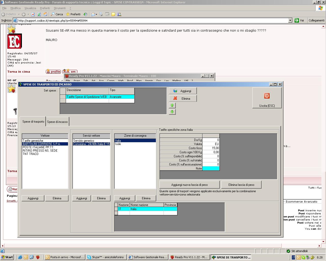Select BARTOLINI CORRIERE S.P.A. in Vettore list
The height and width of the screenshot is (261, 326).
45,144
